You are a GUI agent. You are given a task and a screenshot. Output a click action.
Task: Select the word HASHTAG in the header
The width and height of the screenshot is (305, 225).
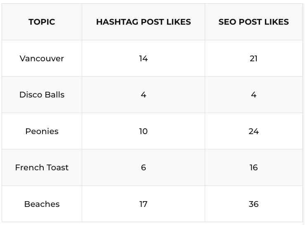click(117, 22)
